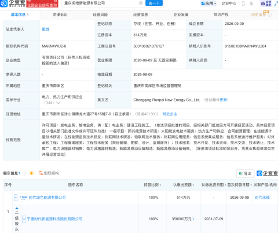Click the 存续 registration status text
Viewport: 278px width, 233px height.
click(x=155, y=24)
